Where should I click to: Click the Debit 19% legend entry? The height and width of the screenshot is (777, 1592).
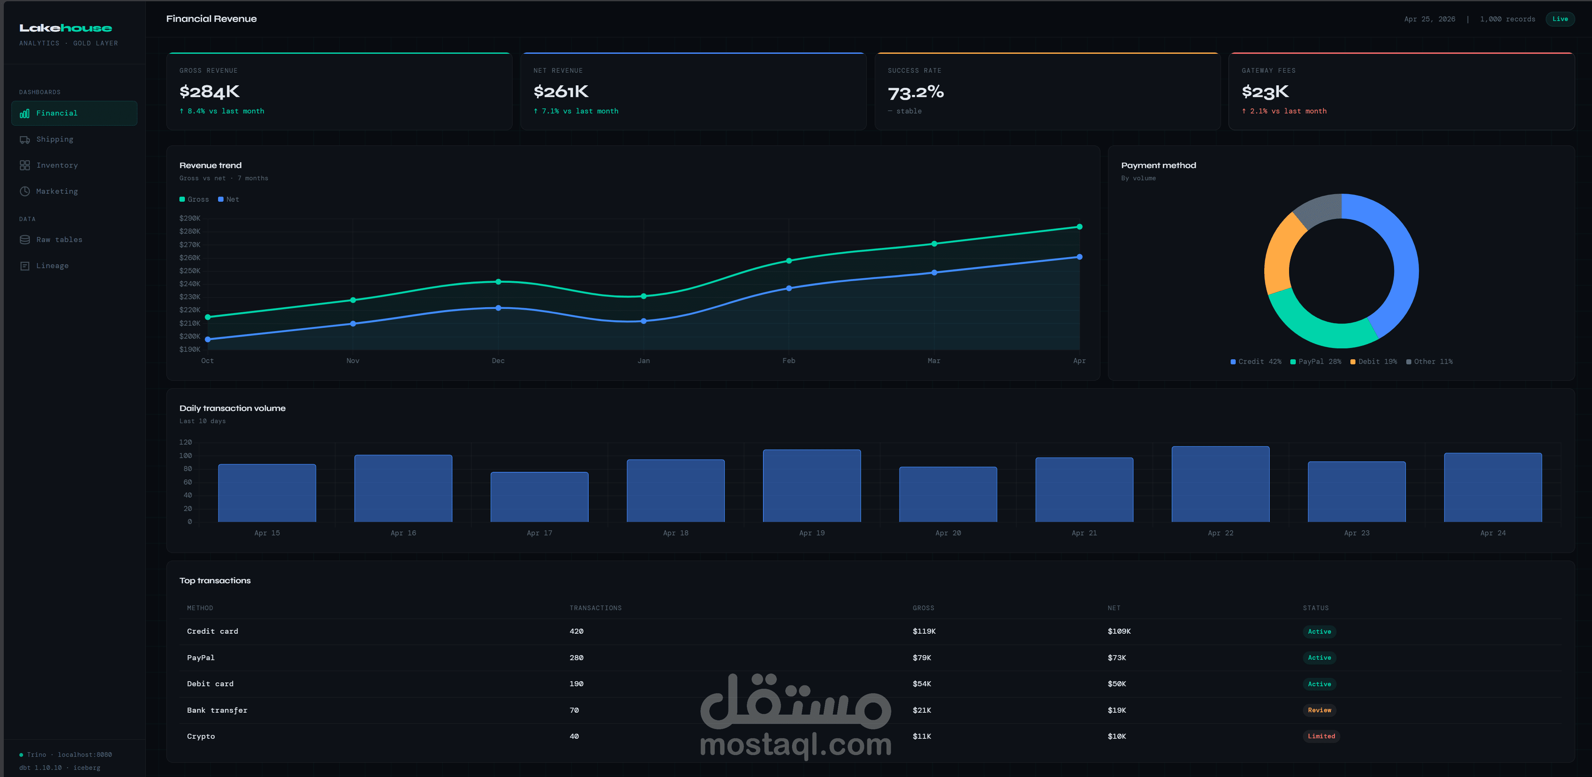[x=1373, y=362]
